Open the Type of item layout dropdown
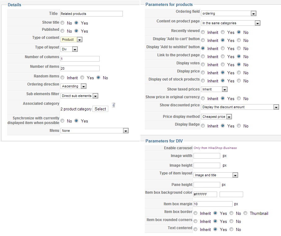 tap(216, 175)
